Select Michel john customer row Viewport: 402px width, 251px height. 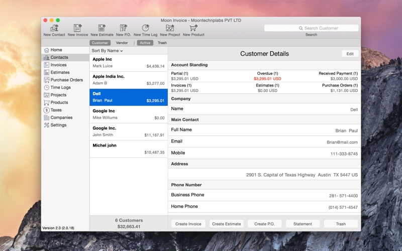click(x=129, y=149)
